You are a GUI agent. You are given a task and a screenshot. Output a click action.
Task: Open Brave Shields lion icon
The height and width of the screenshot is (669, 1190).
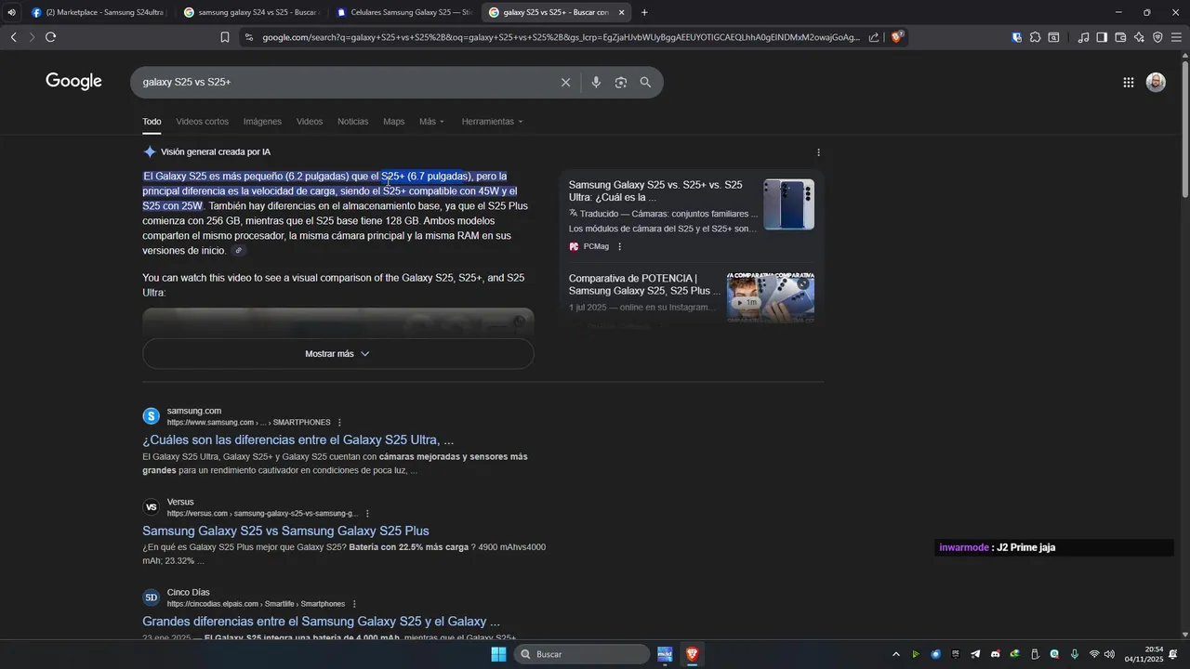coord(897,37)
